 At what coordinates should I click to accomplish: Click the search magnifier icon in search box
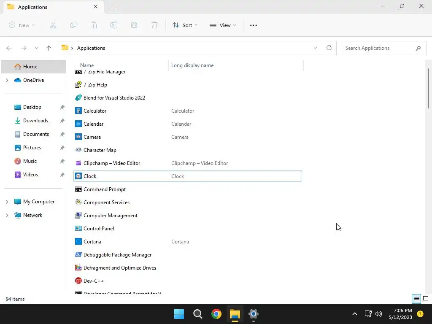(x=418, y=48)
